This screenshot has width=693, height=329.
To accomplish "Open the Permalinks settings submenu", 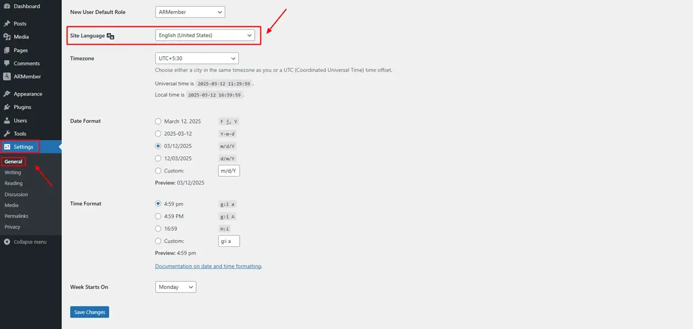I will point(17,216).
